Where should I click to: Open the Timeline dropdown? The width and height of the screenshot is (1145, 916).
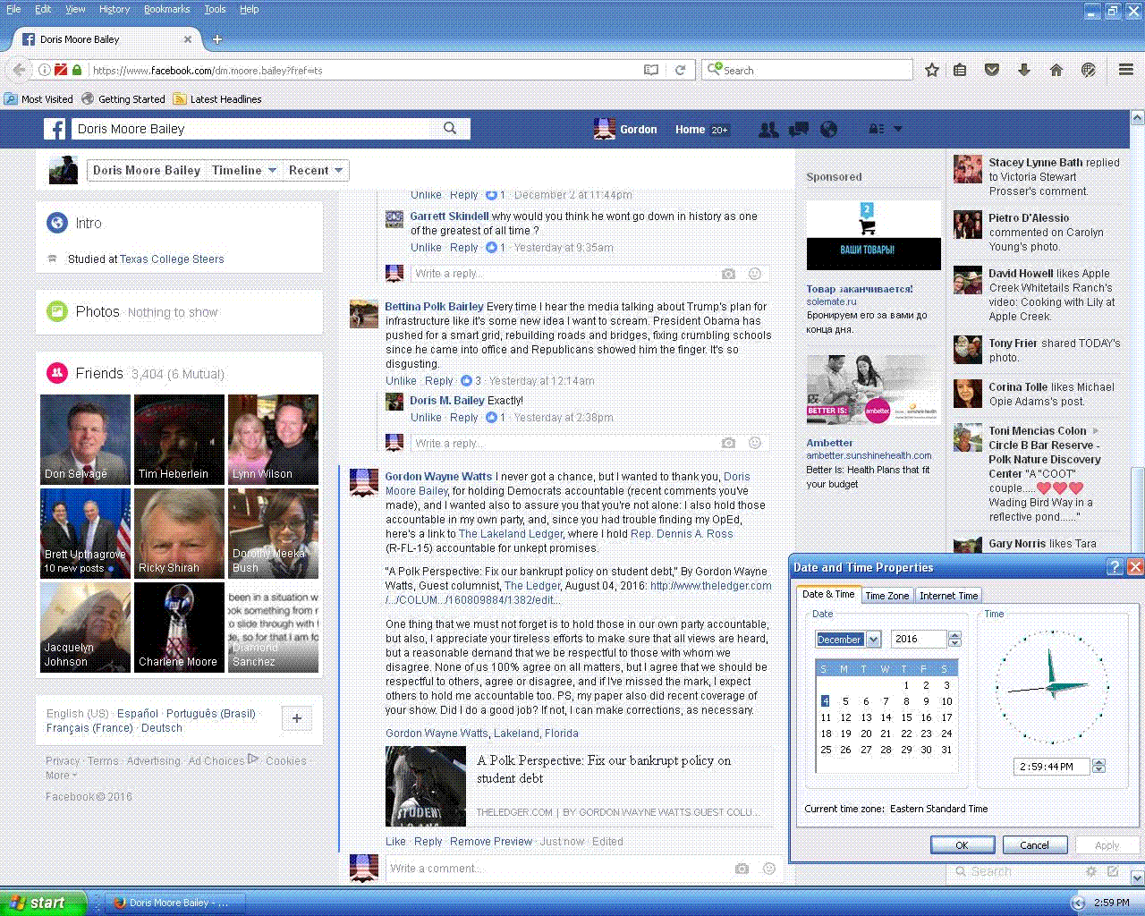tap(244, 170)
